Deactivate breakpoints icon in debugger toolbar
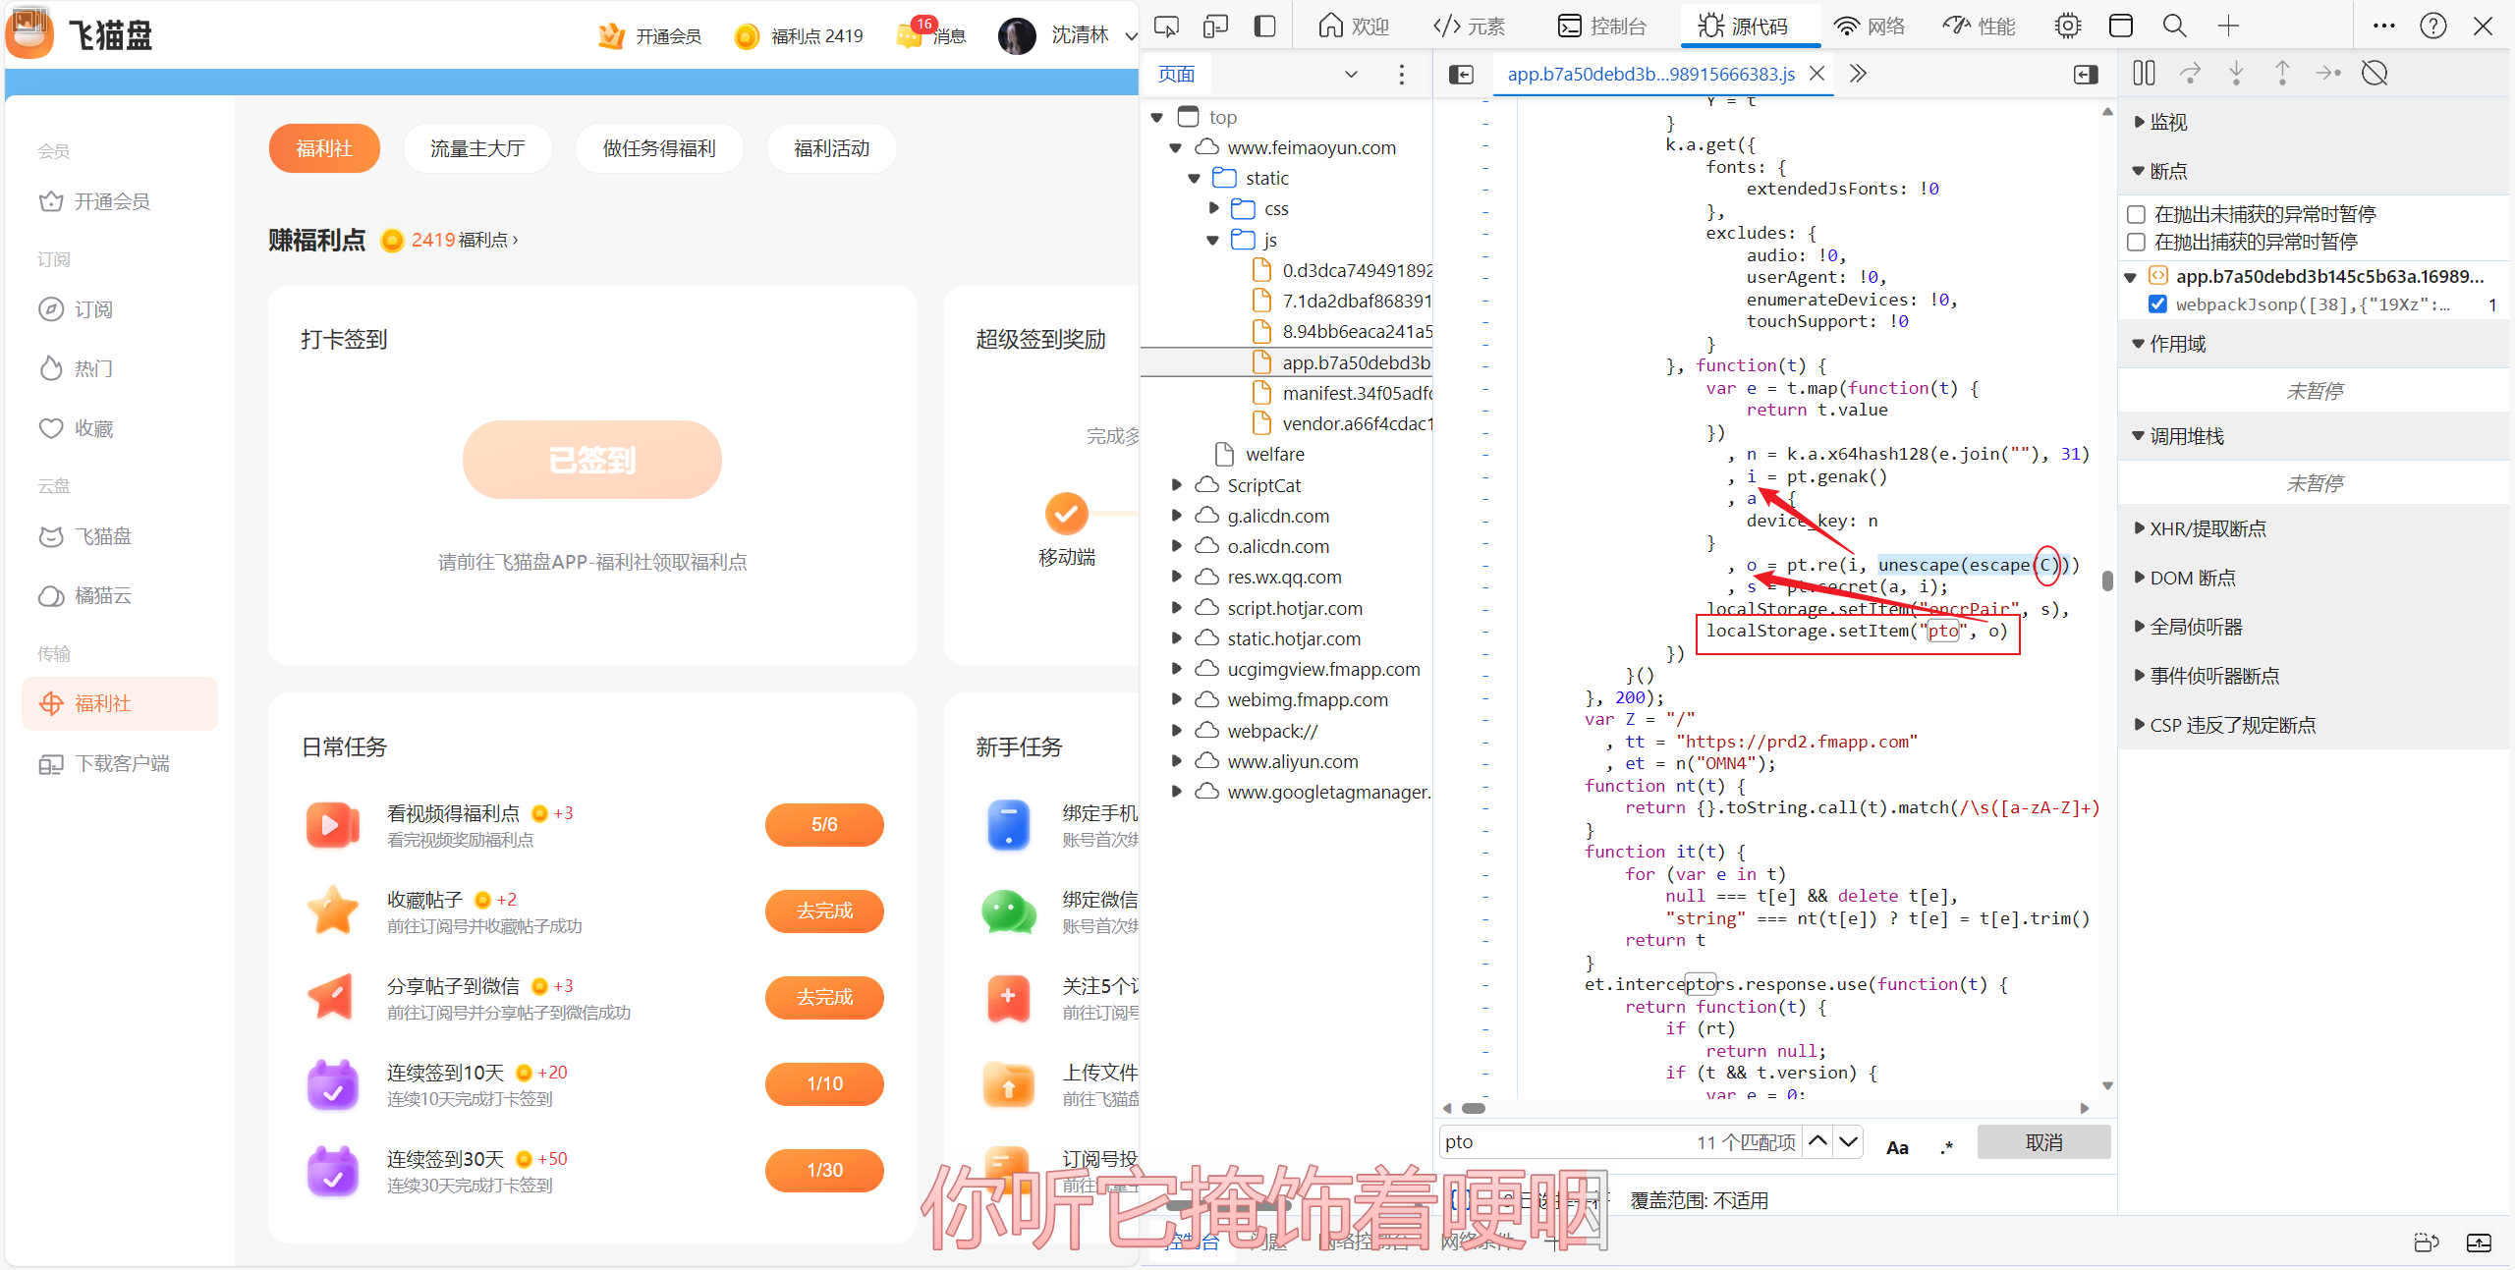The image size is (2515, 1270). click(2375, 74)
